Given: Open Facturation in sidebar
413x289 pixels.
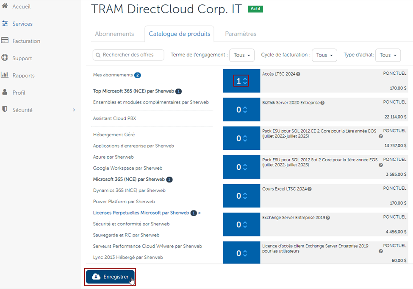Looking at the screenshot, I should (26, 41).
